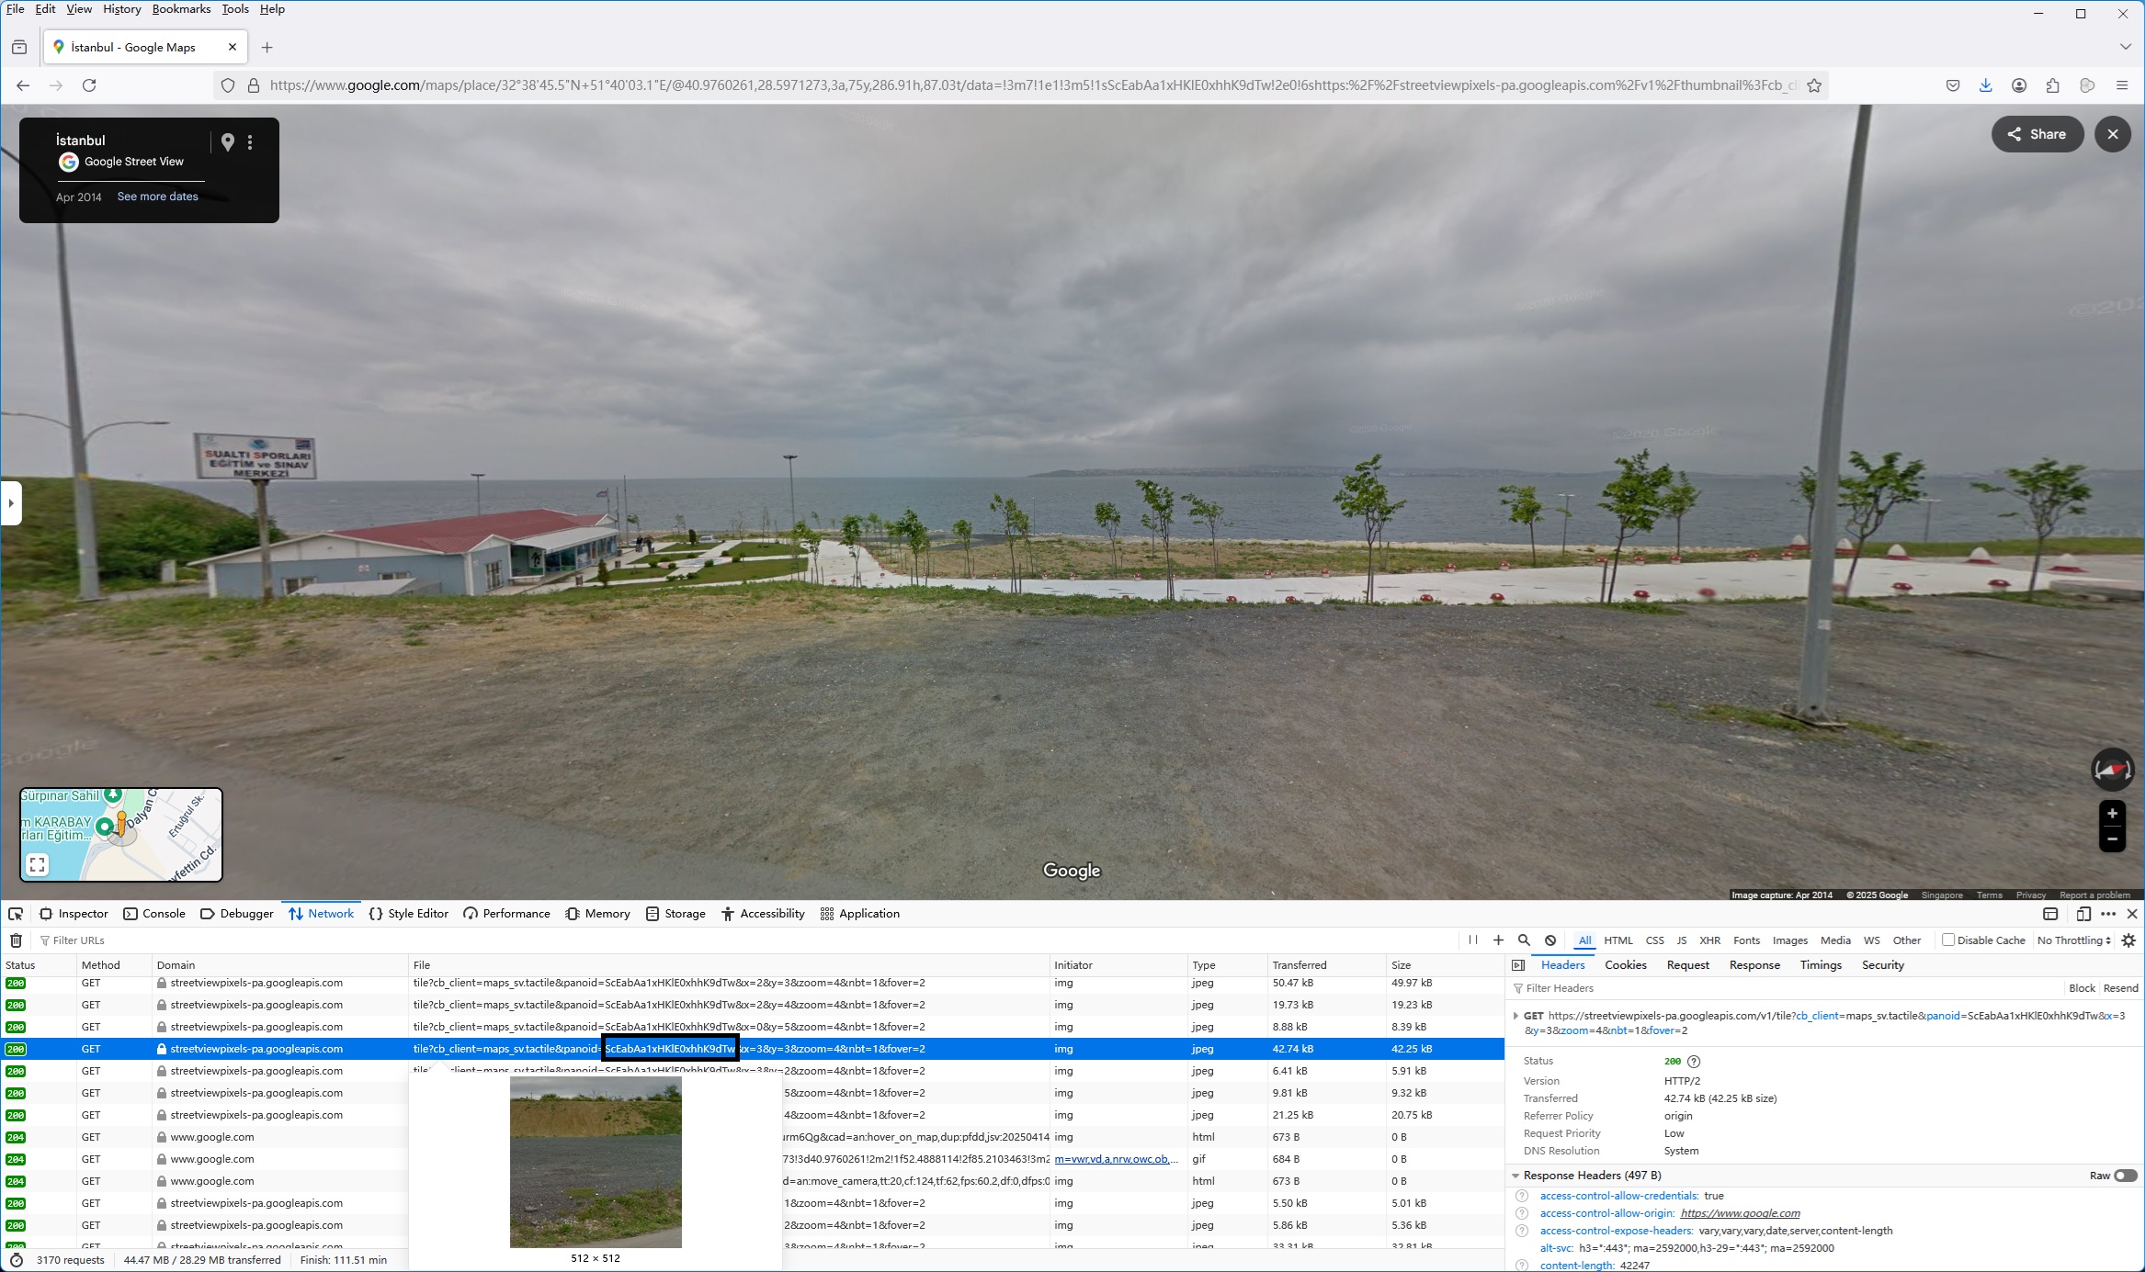This screenshot has width=2145, height=1272.
Task: Open the Debugger tab
Action: tap(237, 914)
